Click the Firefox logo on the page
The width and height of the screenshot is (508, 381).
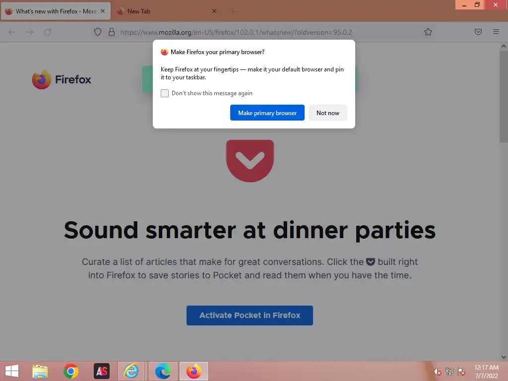pyautogui.click(x=62, y=79)
